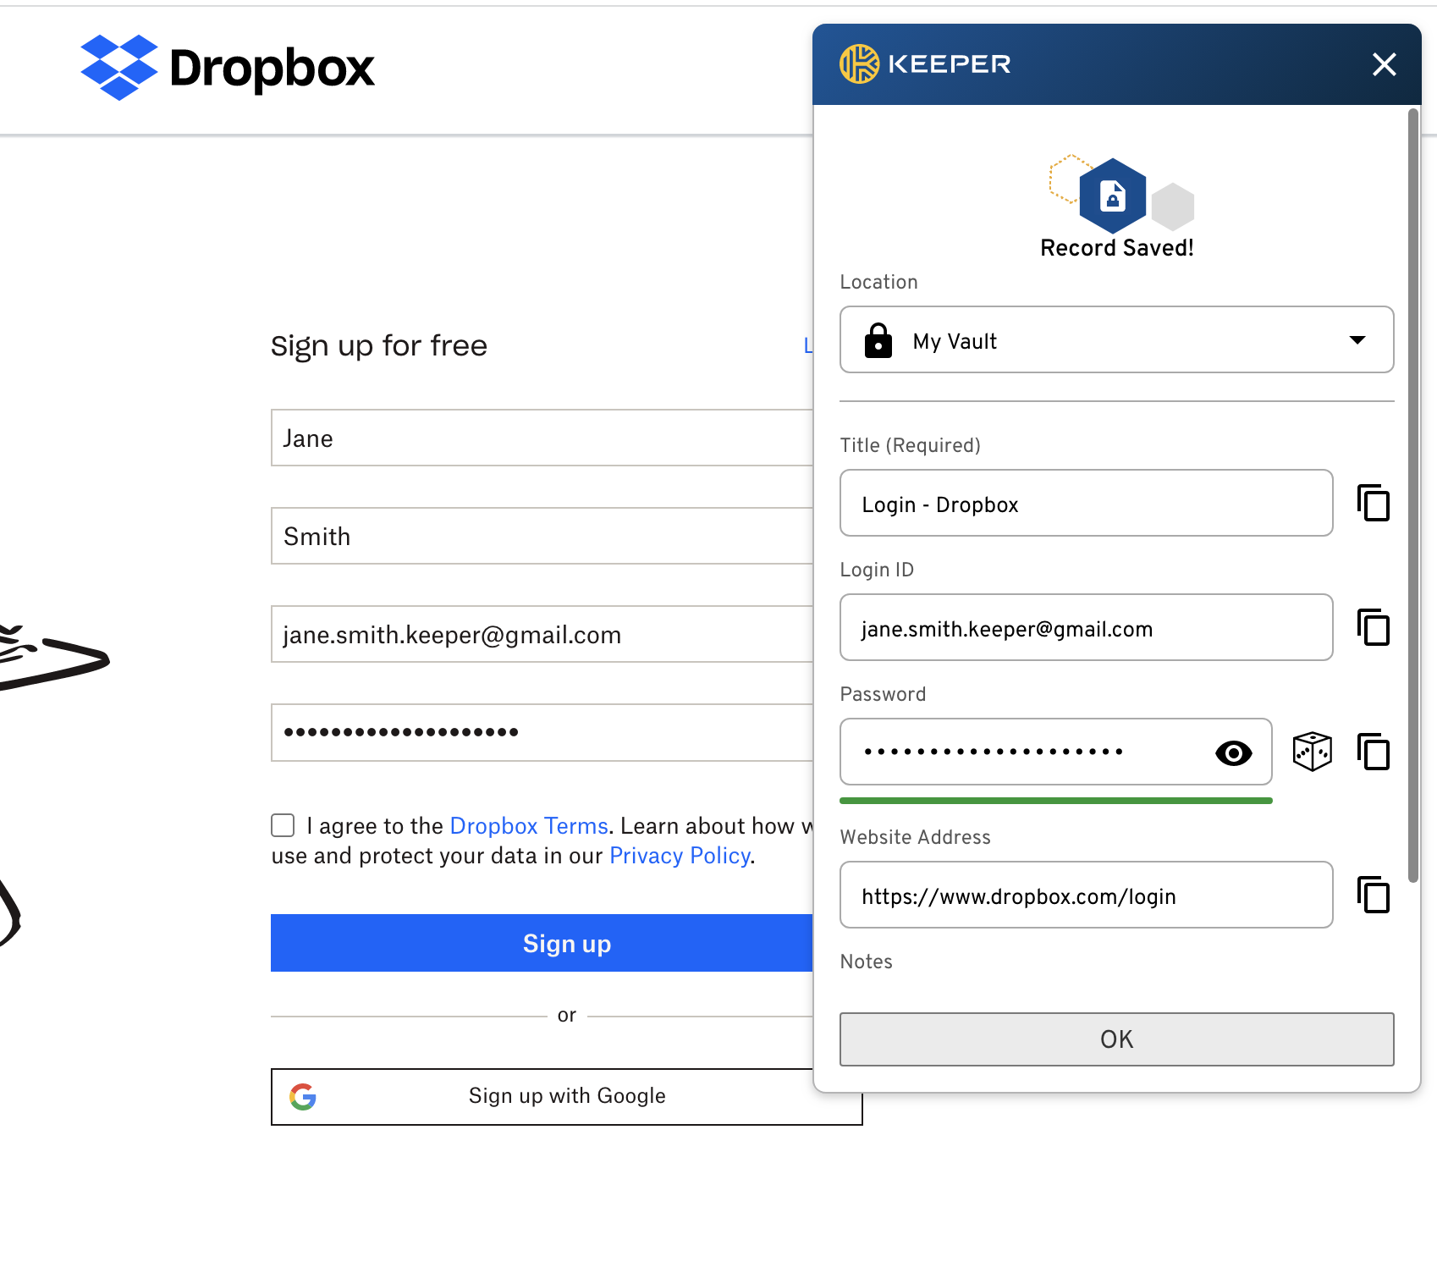Click the Dropbox email field
The width and height of the screenshot is (1437, 1273).
coord(542,634)
